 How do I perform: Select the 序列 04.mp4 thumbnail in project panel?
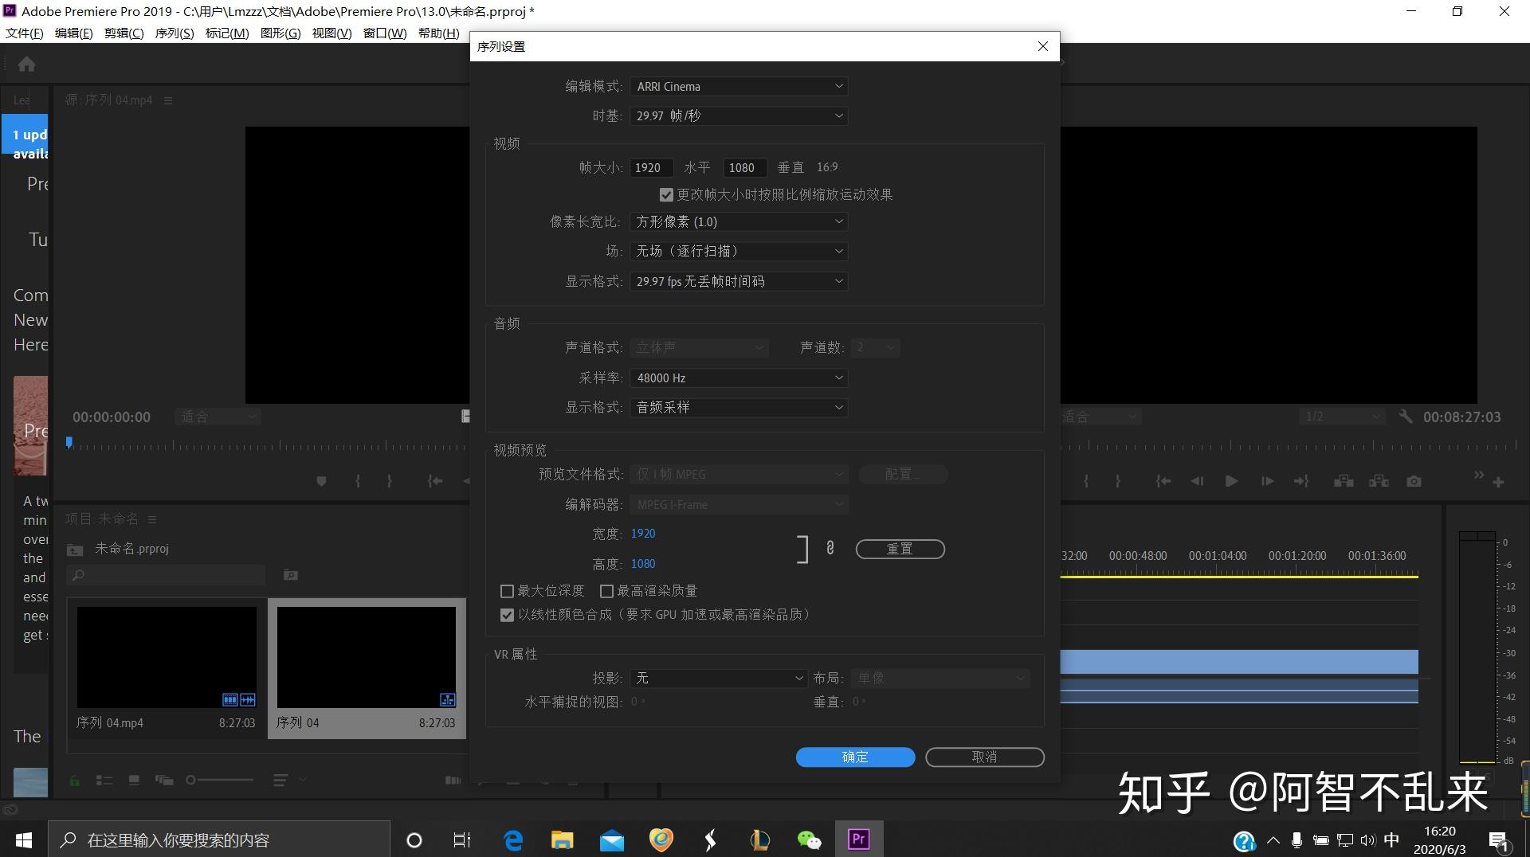point(166,656)
